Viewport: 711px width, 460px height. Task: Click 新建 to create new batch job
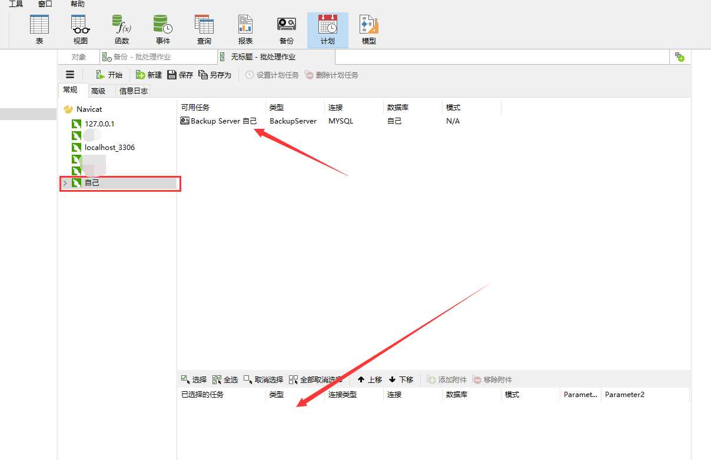[149, 75]
